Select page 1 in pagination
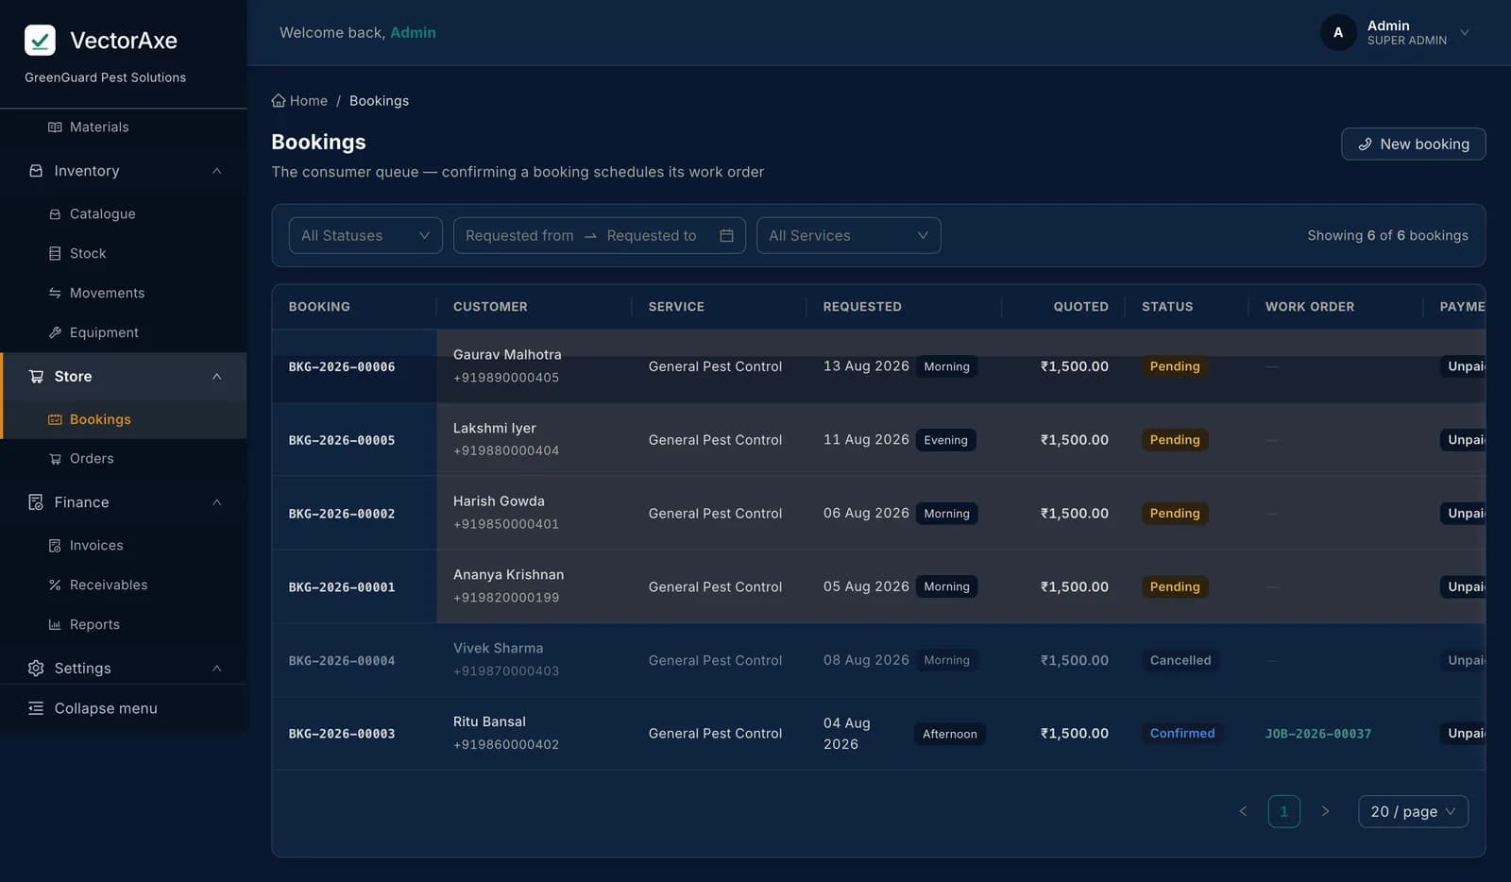This screenshot has width=1511, height=882. point(1283,812)
